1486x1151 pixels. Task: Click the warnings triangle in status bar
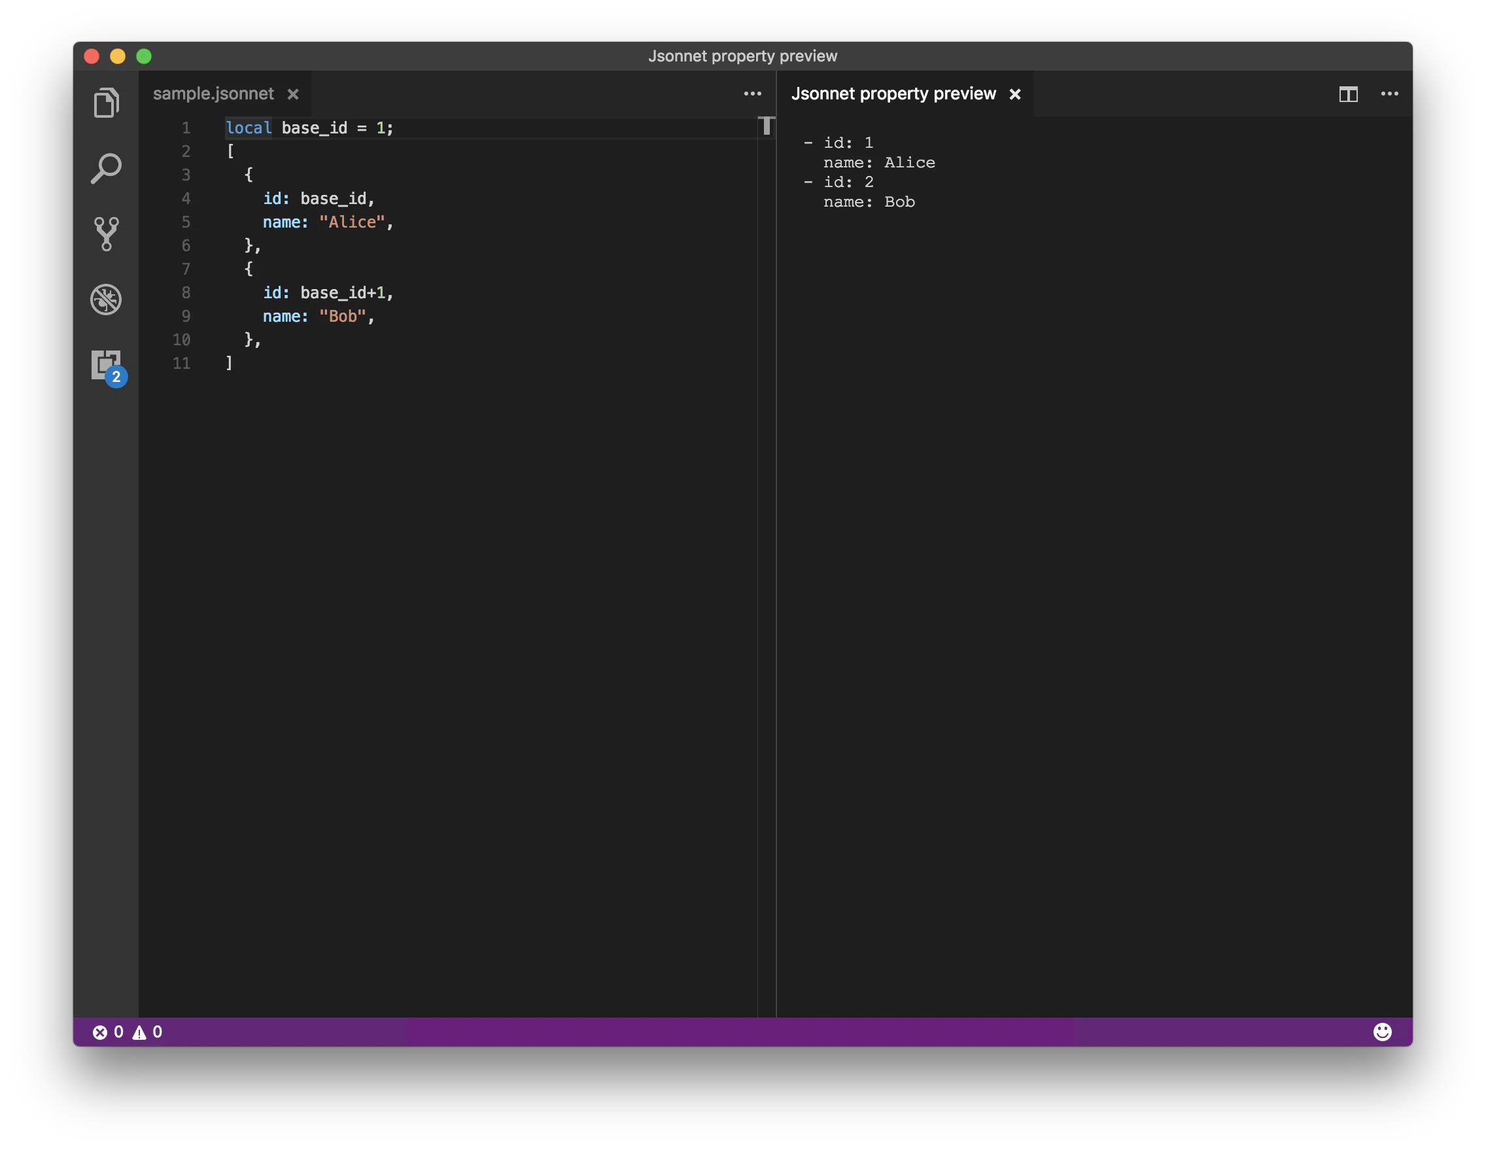[x=139, y=1032]
